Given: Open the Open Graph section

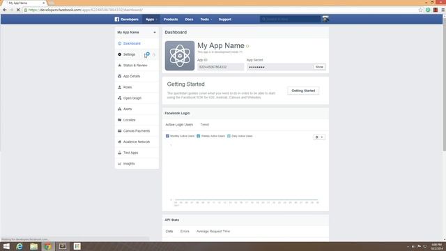Looking at the screenshot, I should [137, 98].
